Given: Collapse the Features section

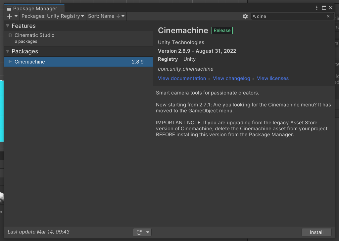Looking at the screenshot, I should (8, 26).
